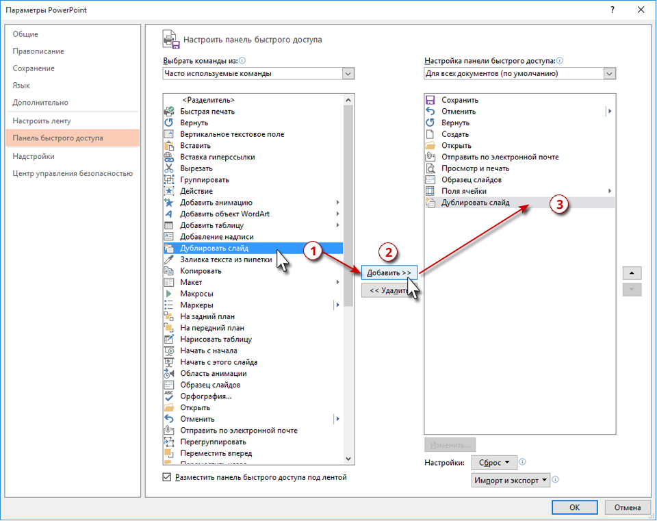The height and width of the screenshot is (521, 657).
Task: Expand the 'Макет' submenu arrow
Action: pyautogui.click(x=337, y=282)
